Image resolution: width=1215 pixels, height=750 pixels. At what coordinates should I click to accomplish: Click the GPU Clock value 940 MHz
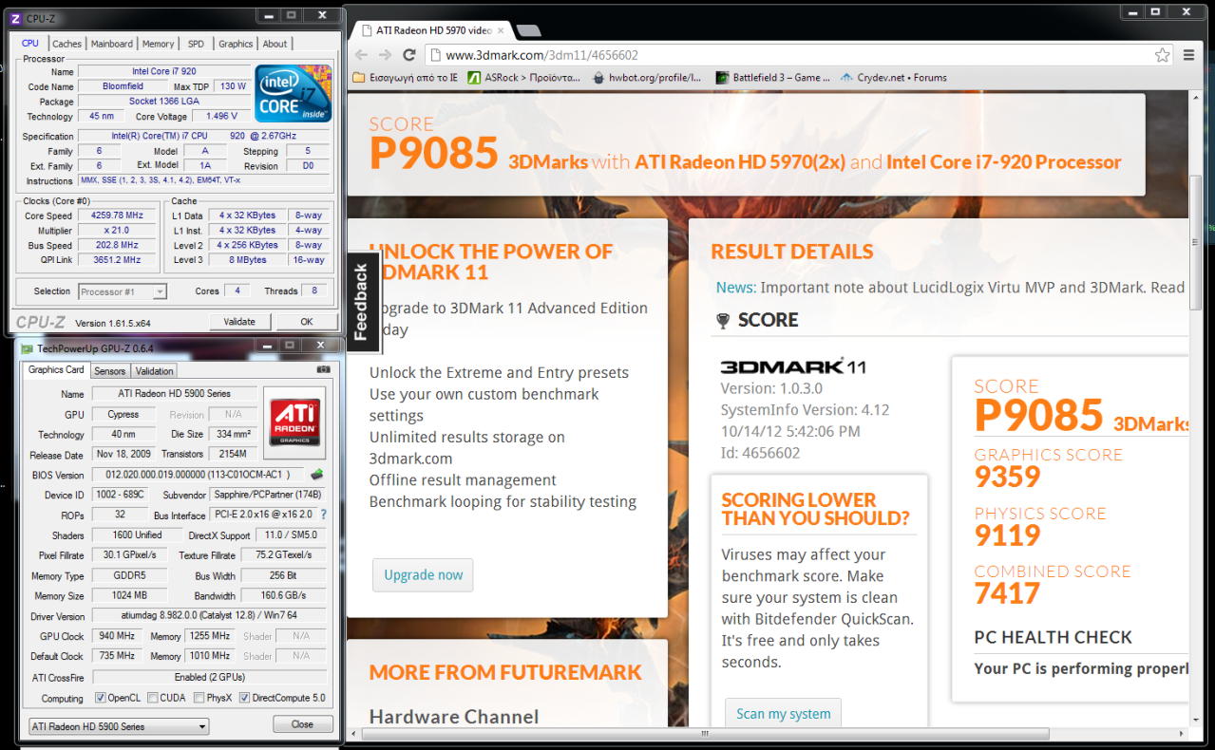pyautogui.click(x=118, y=636)
